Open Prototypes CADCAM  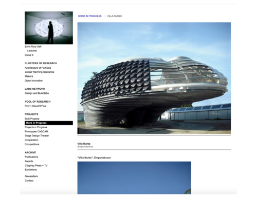pos(36,131)
